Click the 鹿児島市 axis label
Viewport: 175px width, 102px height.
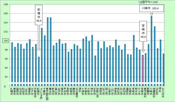(x=145, y=93)
